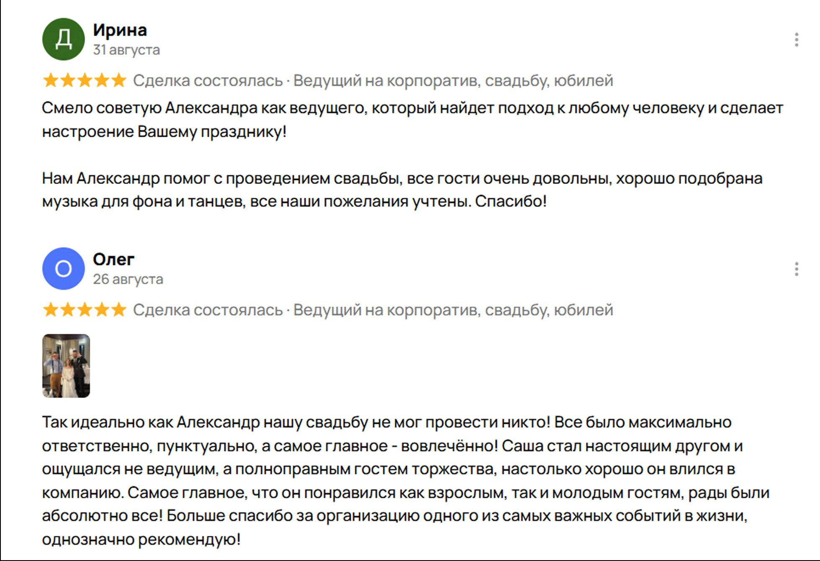Open Олег's profile avatar icon
The width and height of the screenshot is (820, 561).
coord(64,269)
